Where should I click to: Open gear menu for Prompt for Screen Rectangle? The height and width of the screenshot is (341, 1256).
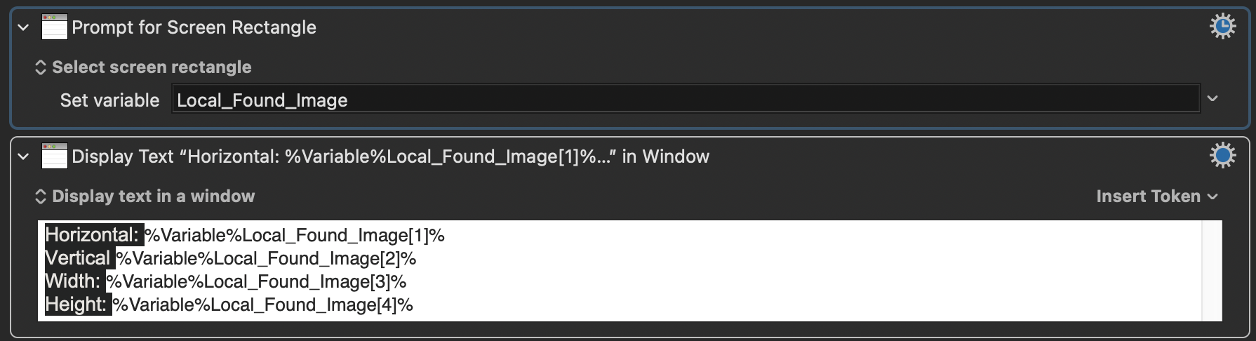(1222, 27)
